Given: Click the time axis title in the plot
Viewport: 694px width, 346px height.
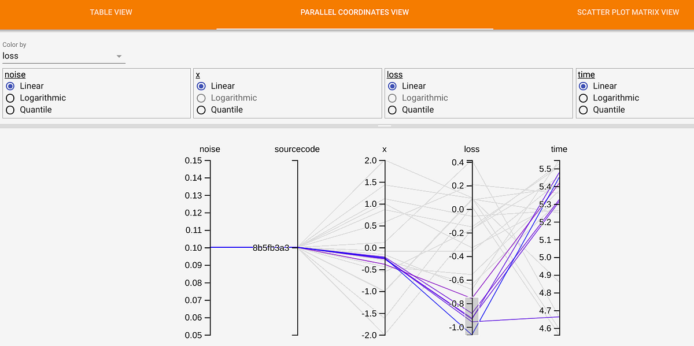Looking at the screenshot, I should point(559,149).
